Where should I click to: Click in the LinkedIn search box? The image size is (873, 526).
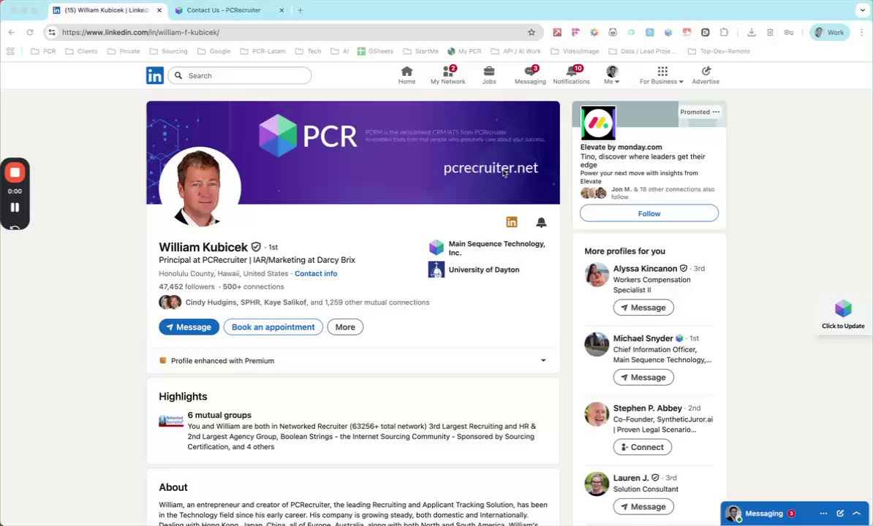tap(239, 76)
